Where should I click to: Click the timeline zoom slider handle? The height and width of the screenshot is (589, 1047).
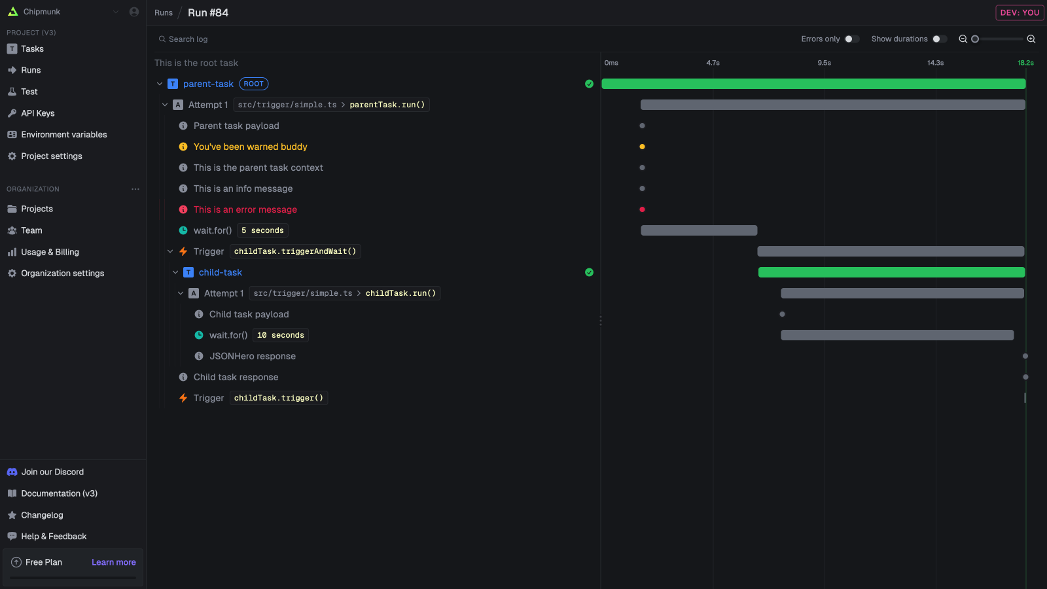pos(975,39)
